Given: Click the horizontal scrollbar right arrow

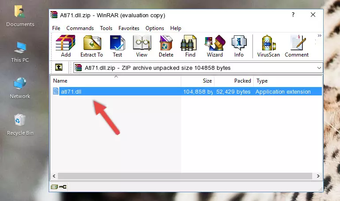Looking at the screenshot, I should pos(318,176).
